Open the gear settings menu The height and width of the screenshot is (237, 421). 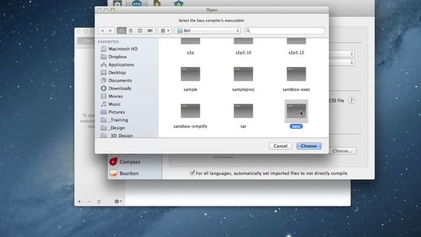pos(118,201)
